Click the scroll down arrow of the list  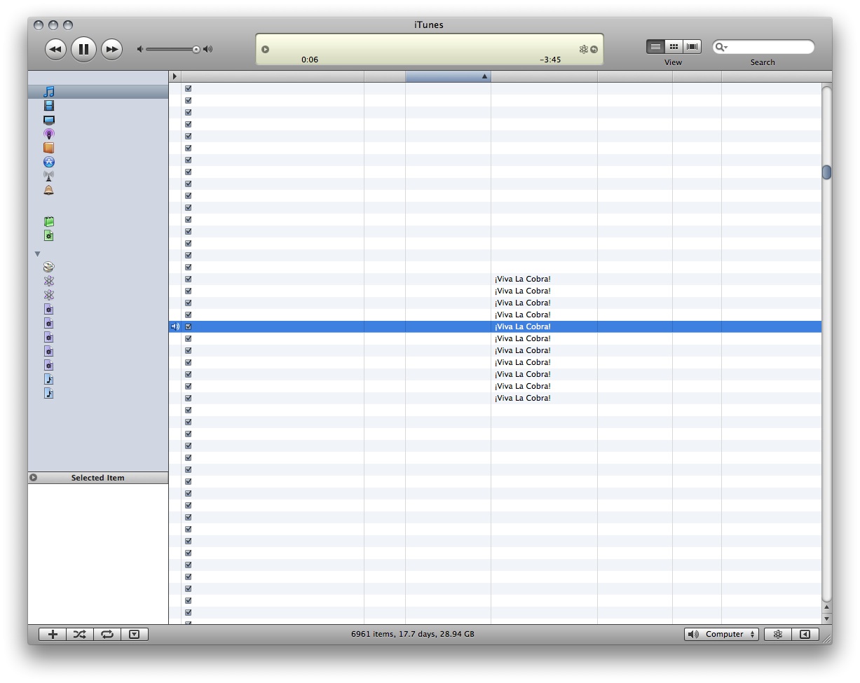tap(827, 619)
